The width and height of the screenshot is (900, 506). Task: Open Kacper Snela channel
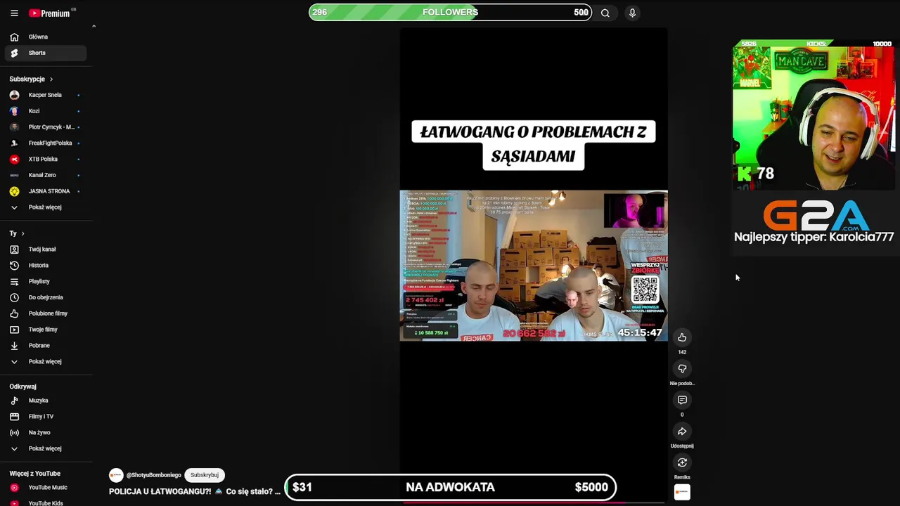[x=46, y=95]
